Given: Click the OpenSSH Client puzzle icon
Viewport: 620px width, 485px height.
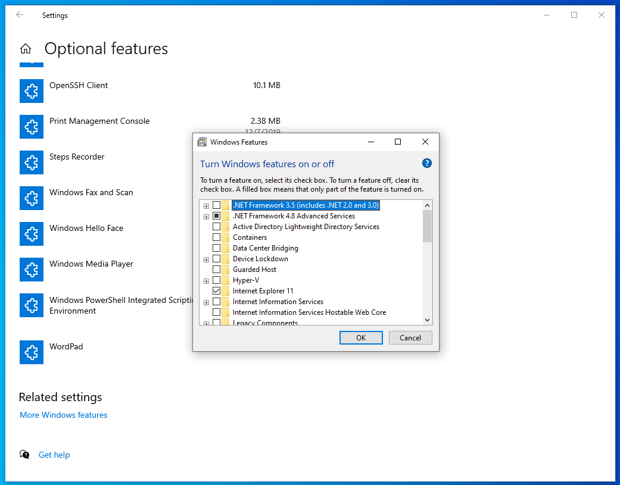Looking at the screenshot, I should tap(32, 91).
